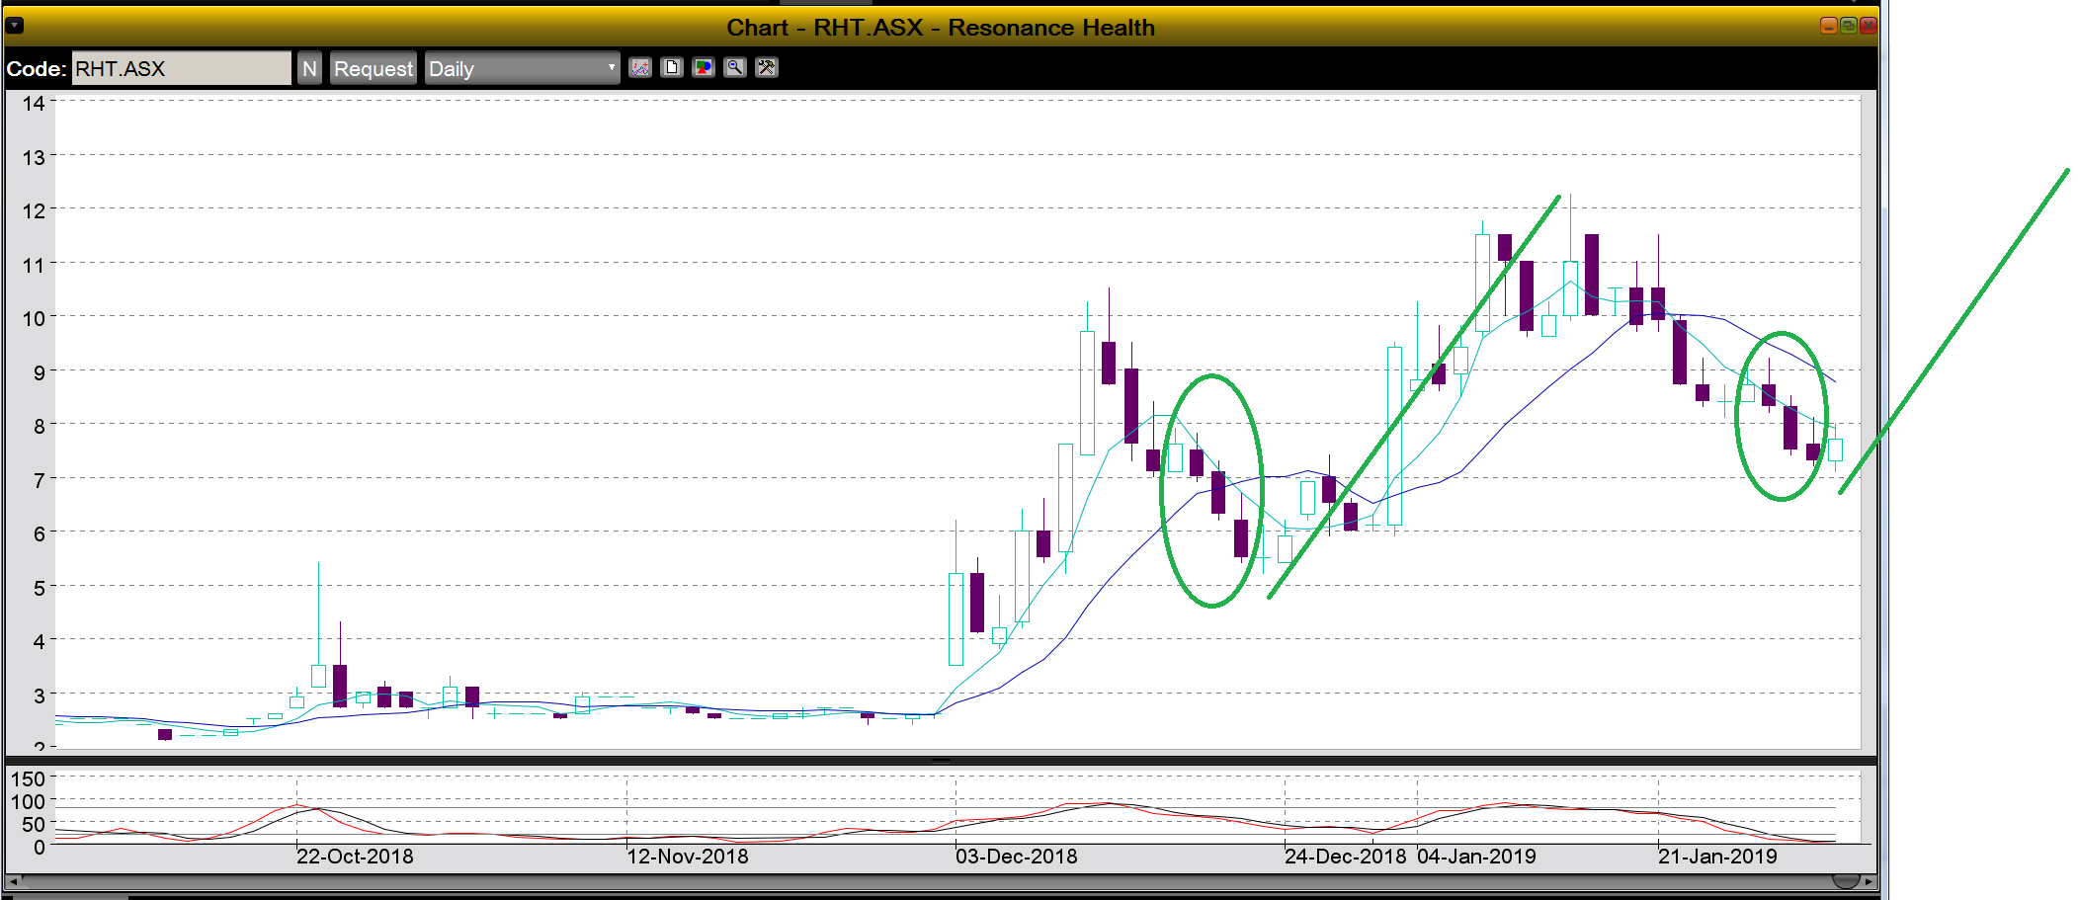Click the 7 price axis label

tap(40, 480)
